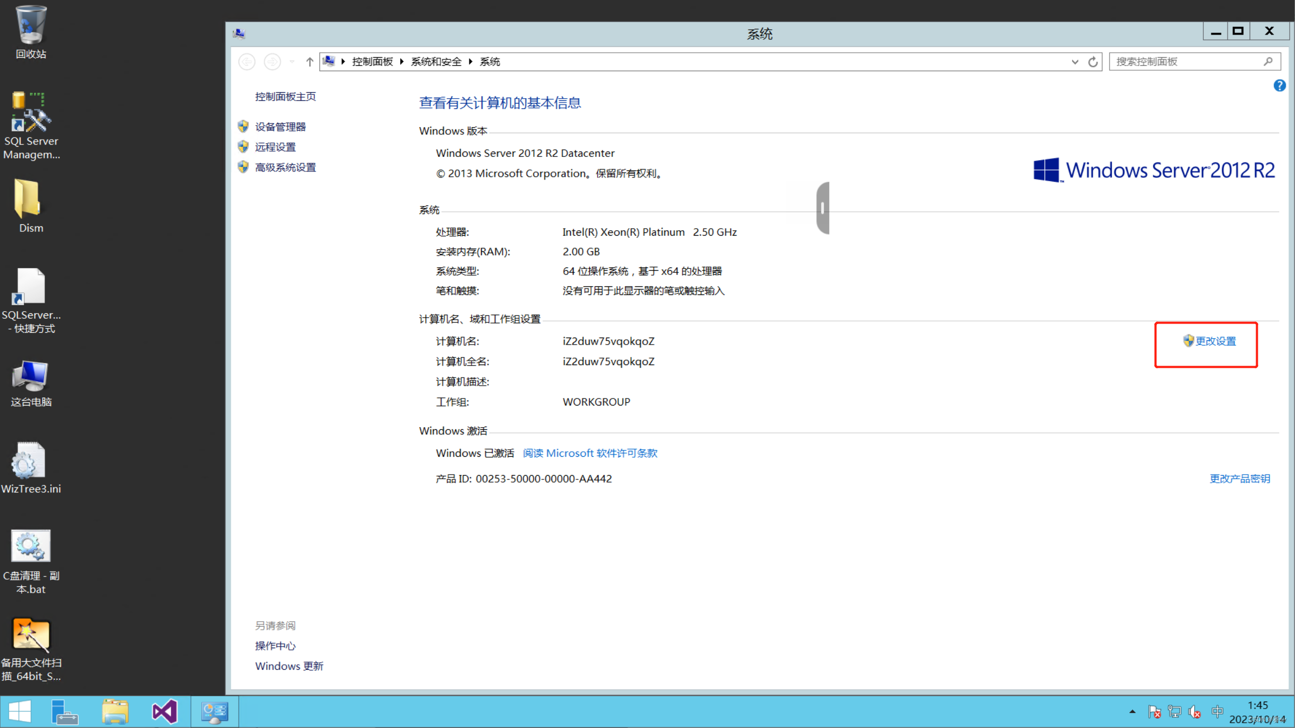Open Server Manager from the taskbar

coord(65,711)
